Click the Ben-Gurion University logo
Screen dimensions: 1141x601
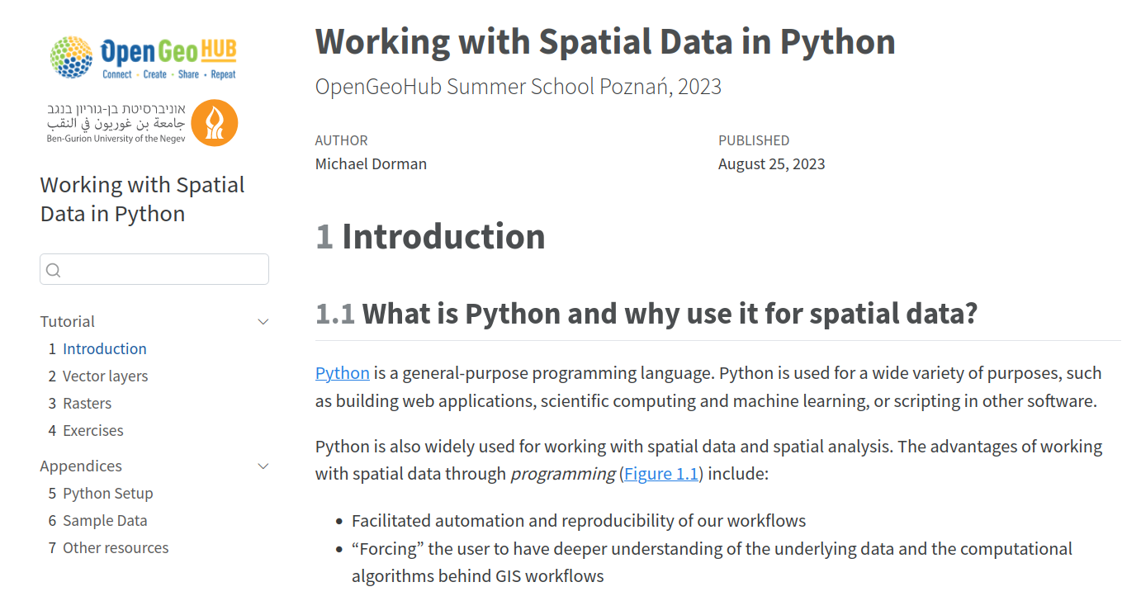click(143, 123)
